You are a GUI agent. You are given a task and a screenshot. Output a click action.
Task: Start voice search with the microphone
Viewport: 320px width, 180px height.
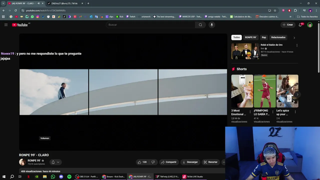[x=212, y=25]
